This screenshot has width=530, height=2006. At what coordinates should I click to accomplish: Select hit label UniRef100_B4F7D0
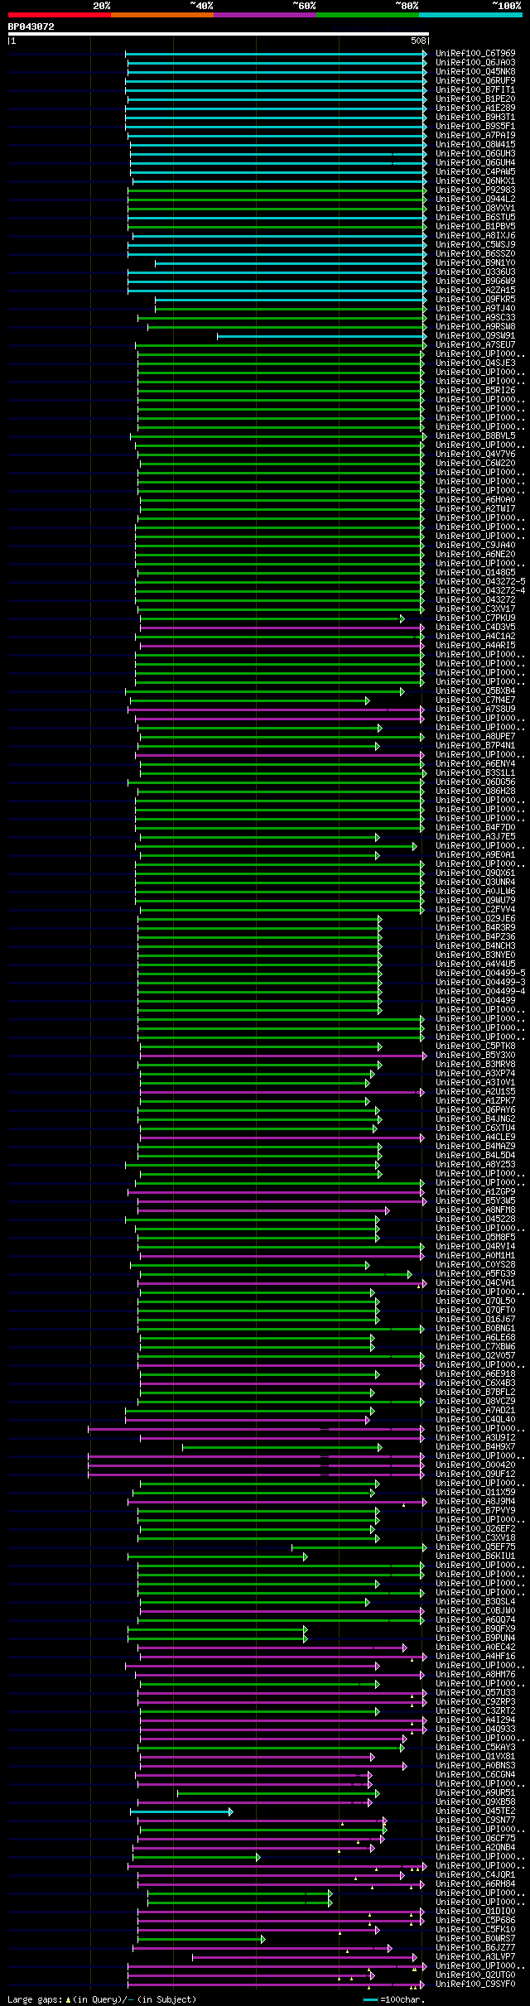pos(475,828)
